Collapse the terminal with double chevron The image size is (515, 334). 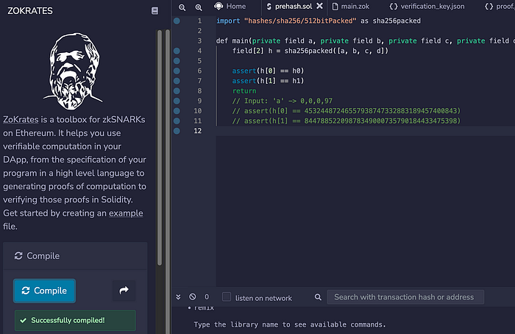pyautogui.click(x=178, y=297)
